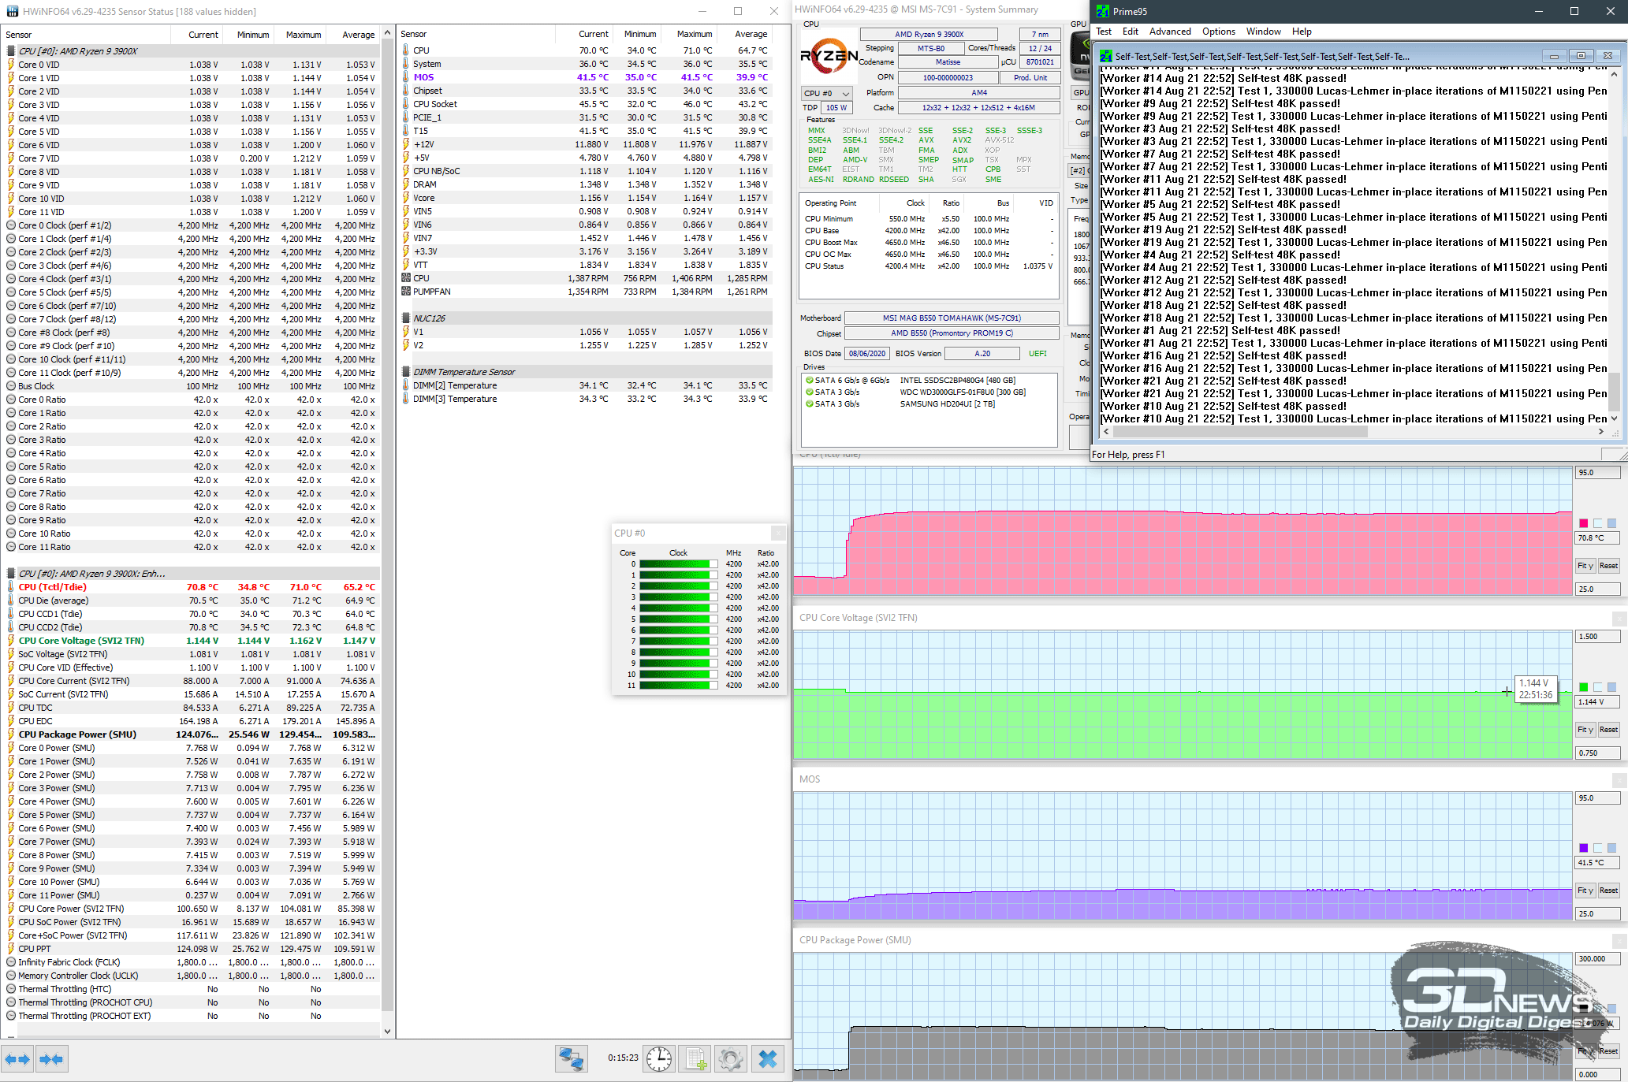Click the shrink columns arrows icon
Image resolution: width=1628 pixels, height=1082 pixels.
51,1059
